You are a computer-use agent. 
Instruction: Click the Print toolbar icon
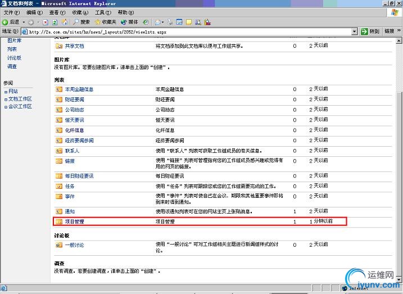coord(170,22)
